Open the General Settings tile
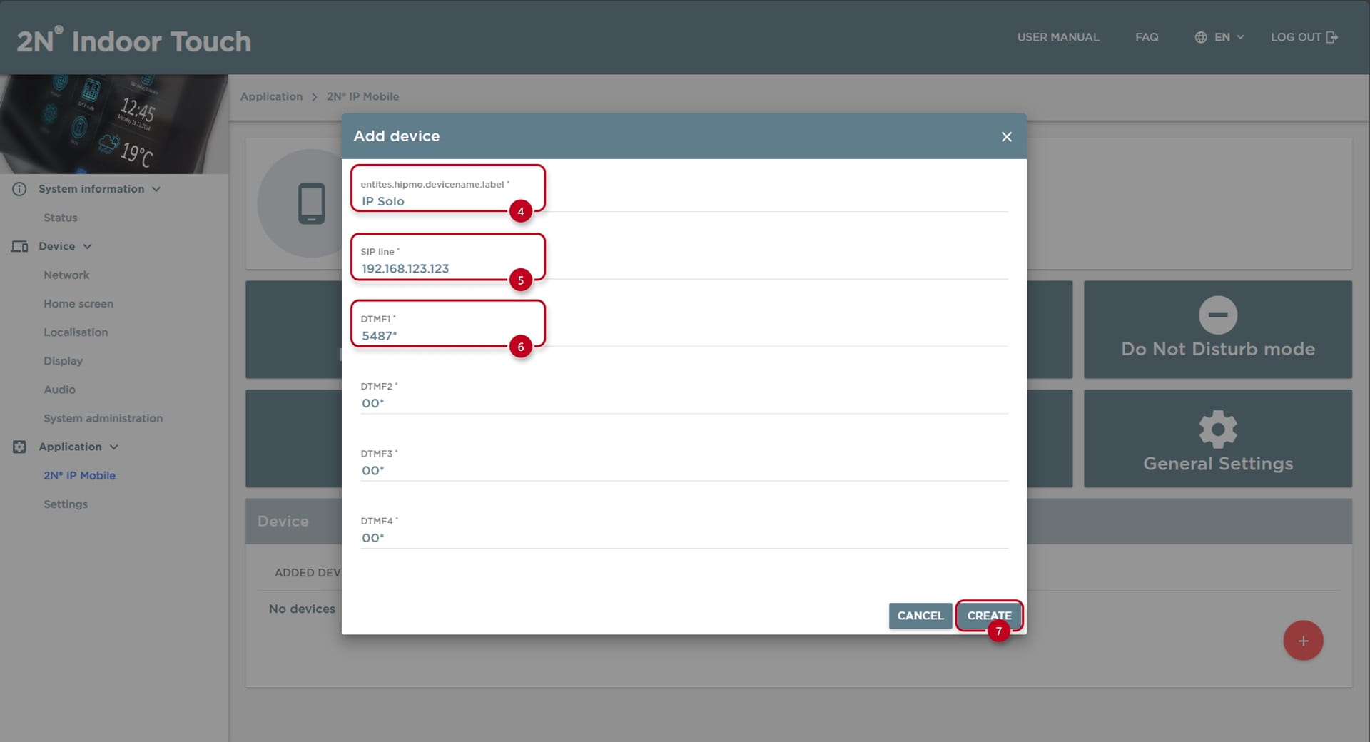The height and width of the screenshot is (742, 1370). [1218, 439]
